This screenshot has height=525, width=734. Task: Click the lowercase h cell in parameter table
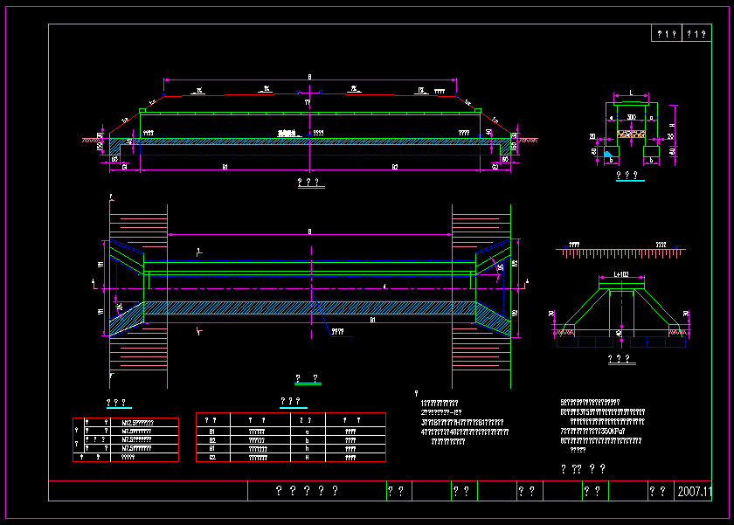click(x=305, y=448)
